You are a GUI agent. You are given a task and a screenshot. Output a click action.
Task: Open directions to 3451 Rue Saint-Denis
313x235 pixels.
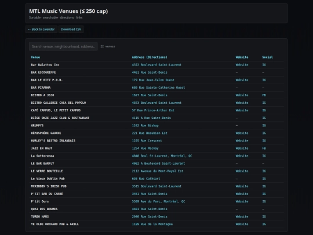(150, 194)
